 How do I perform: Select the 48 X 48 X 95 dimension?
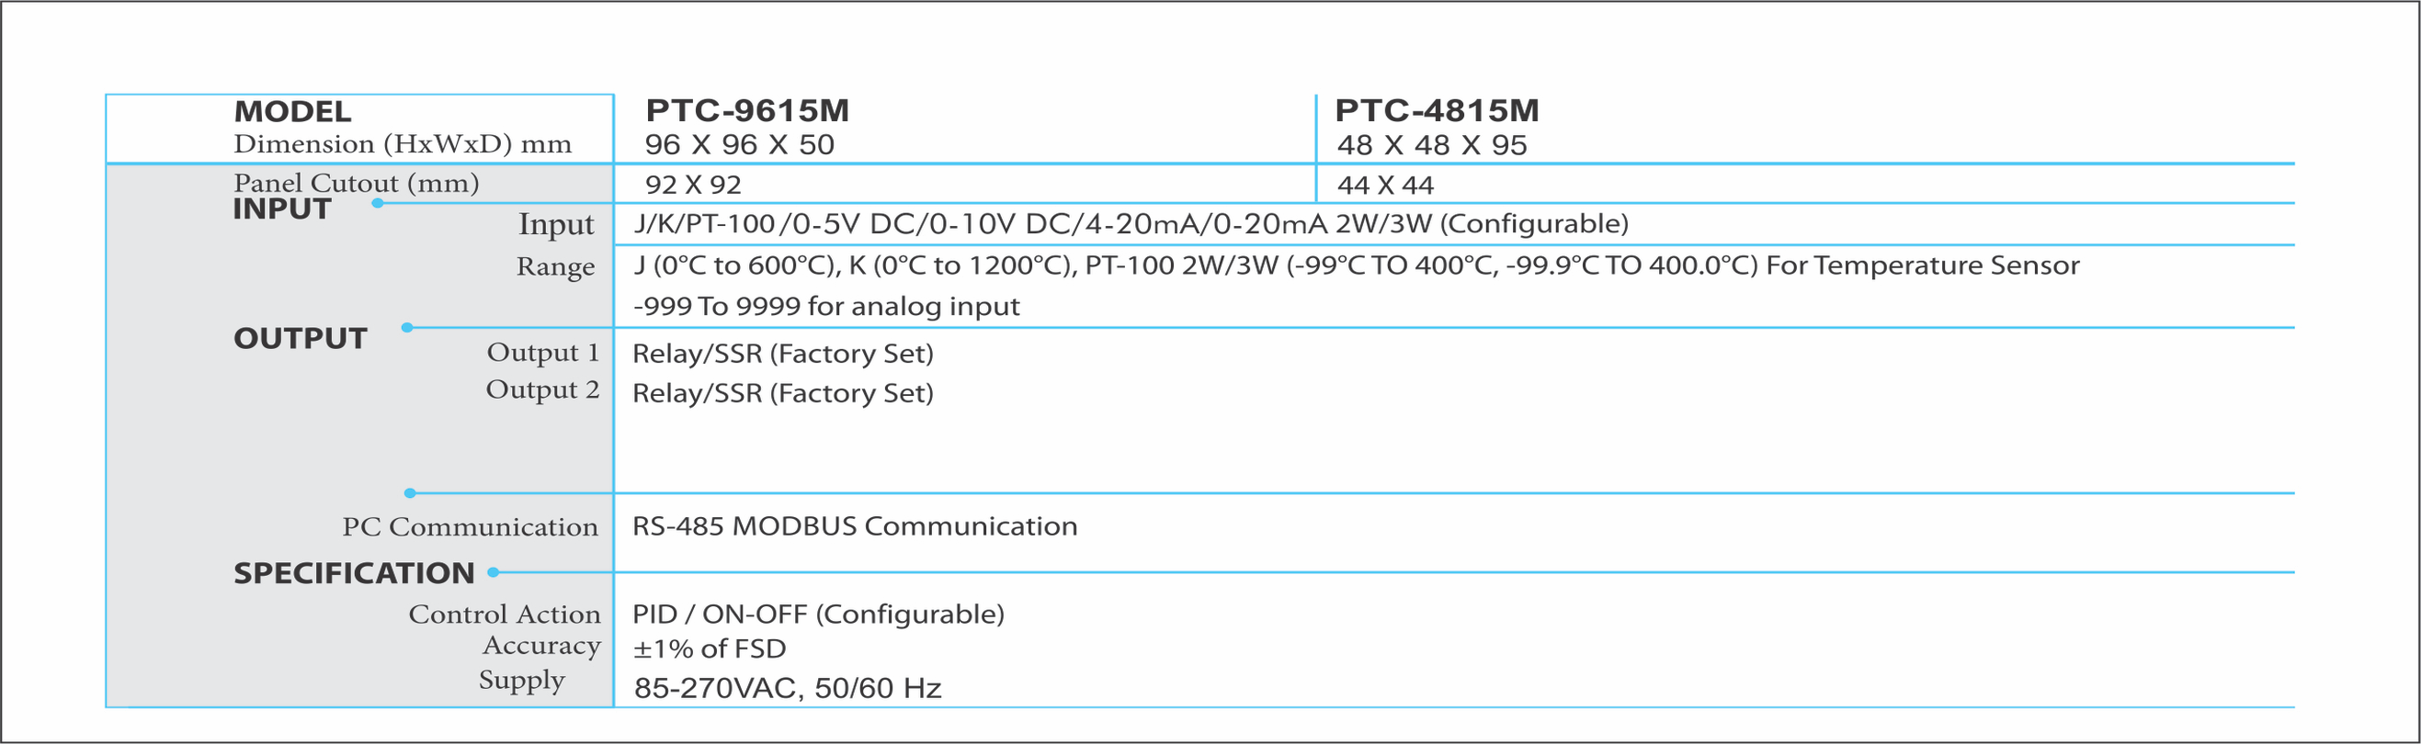click(x=1432, y=146)
